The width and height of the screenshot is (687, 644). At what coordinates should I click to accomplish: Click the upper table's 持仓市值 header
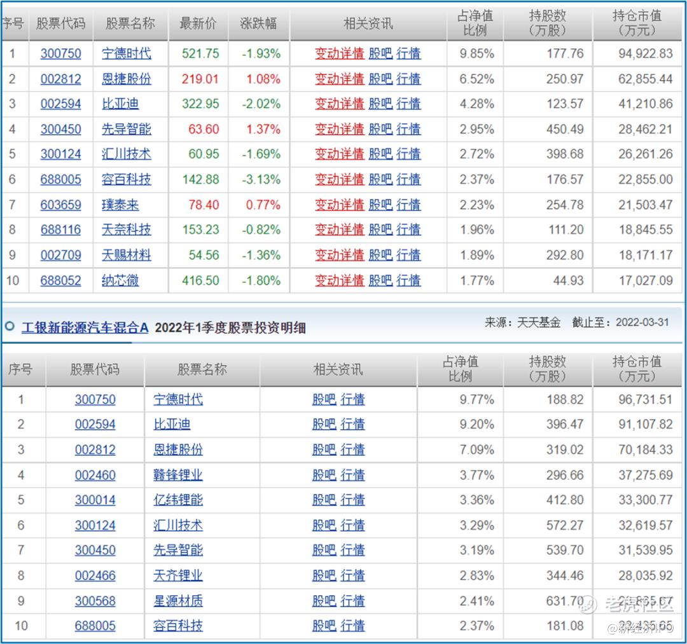637,24
